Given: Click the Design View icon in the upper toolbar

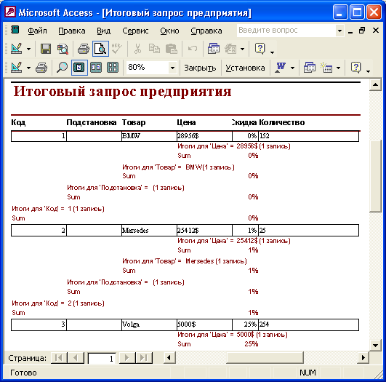Looking at the screenshot, I should pyautogui.click(x=17, y=49).
